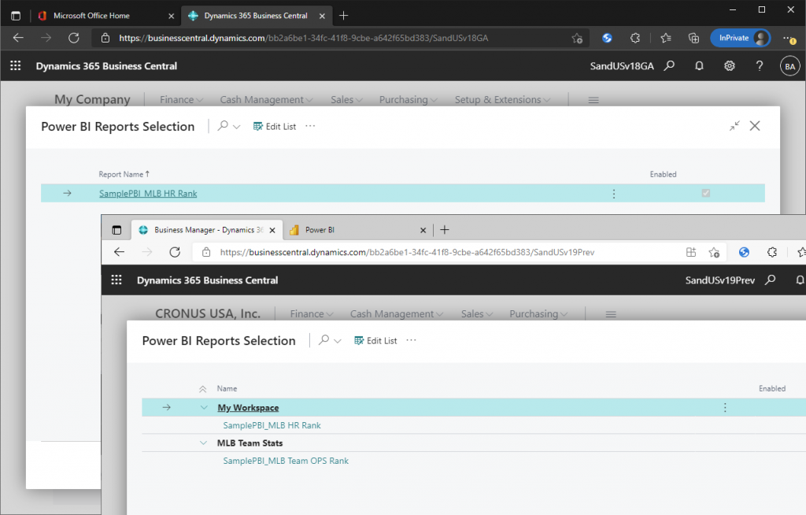Close Microsoft Office Home tab
806x515 pixels.
pyautogui.click(x=171, y=16)
